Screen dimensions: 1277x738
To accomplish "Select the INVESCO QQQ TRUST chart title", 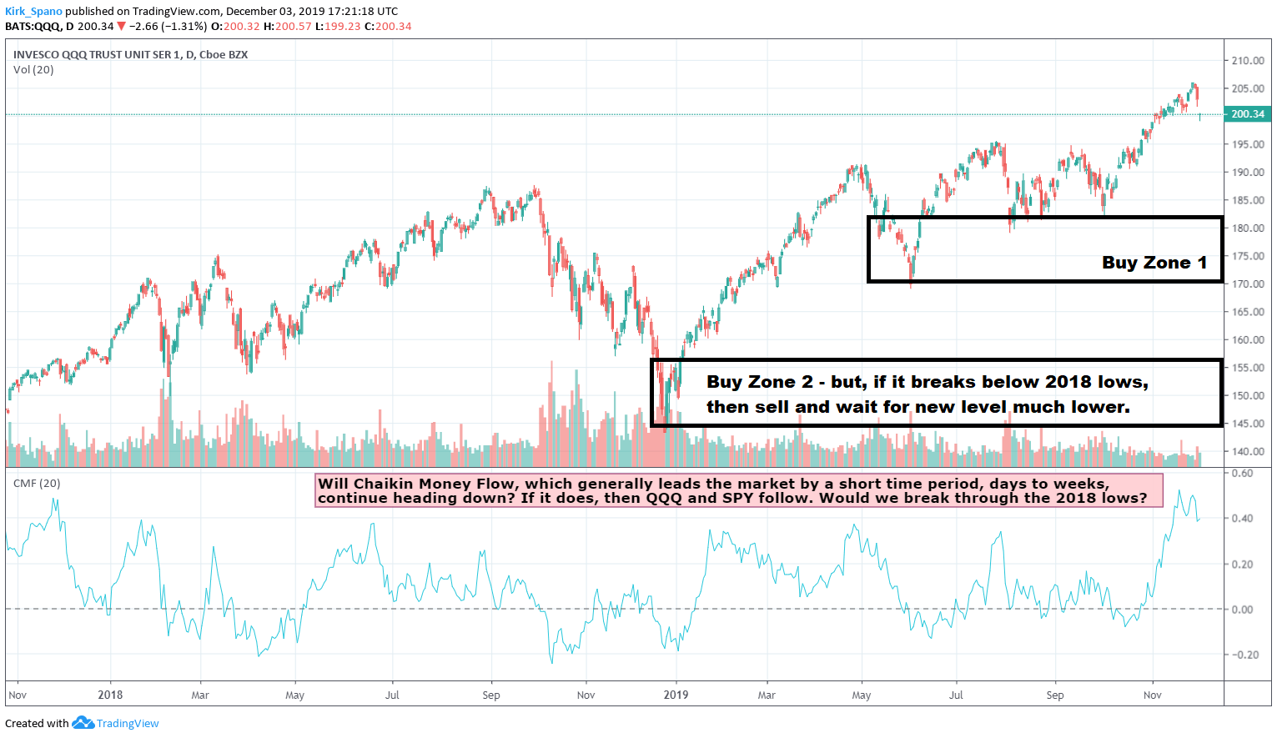I will tap(130, 54).
